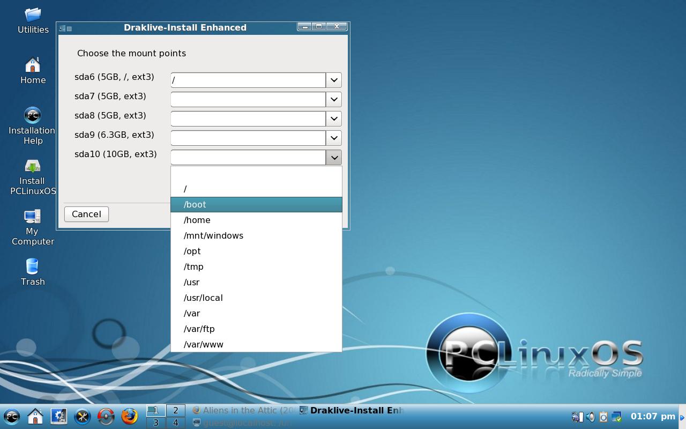The width and height of the screenshot is (686, 429).
Task: Switch to virtual desktop 3
Action: click(156, 423)
